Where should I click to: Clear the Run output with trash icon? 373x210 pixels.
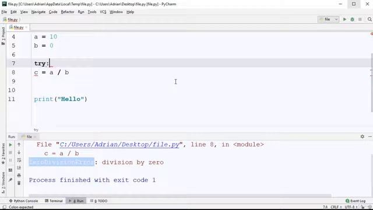click(19, 183)
